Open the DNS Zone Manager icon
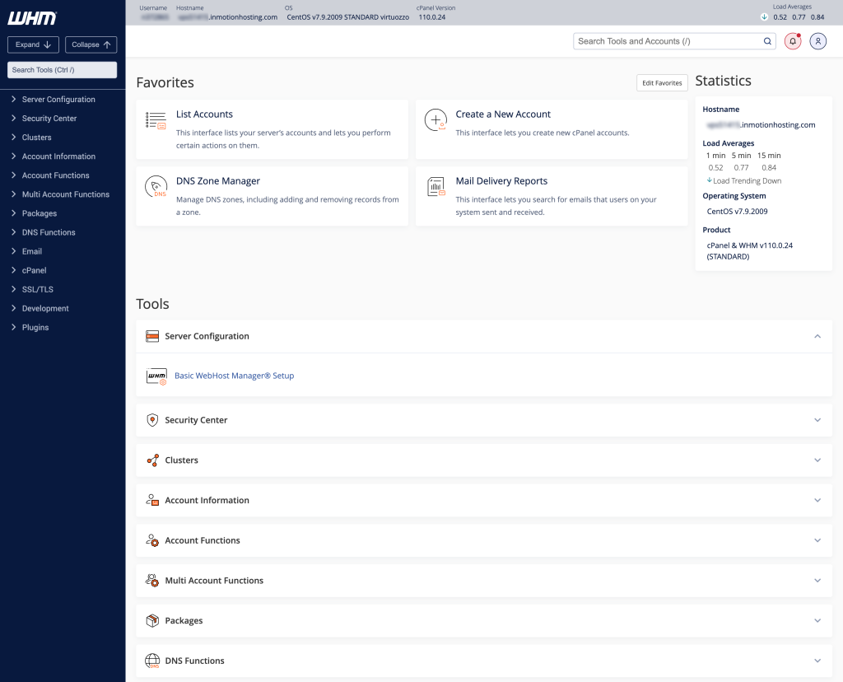 pyautogui.click(x=156, y=187)
